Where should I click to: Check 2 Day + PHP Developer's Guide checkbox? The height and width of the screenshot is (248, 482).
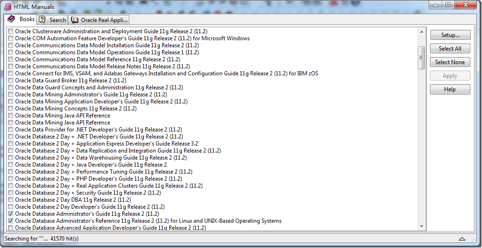[x=11, y=179]
